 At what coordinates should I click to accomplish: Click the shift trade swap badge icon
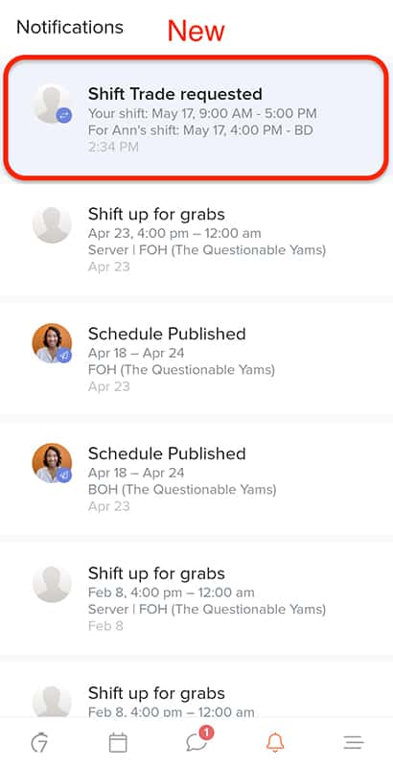click(x=64, y=115)
